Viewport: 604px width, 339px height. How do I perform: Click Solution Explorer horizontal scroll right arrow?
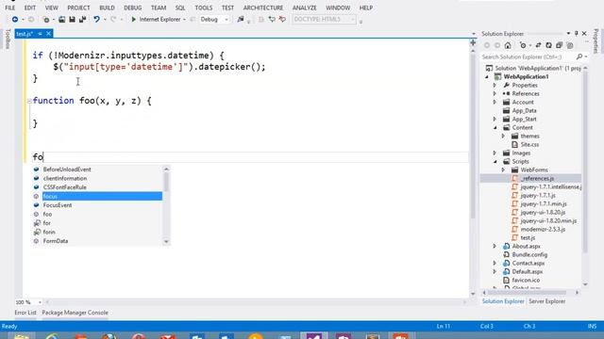(x=577, y=293)
